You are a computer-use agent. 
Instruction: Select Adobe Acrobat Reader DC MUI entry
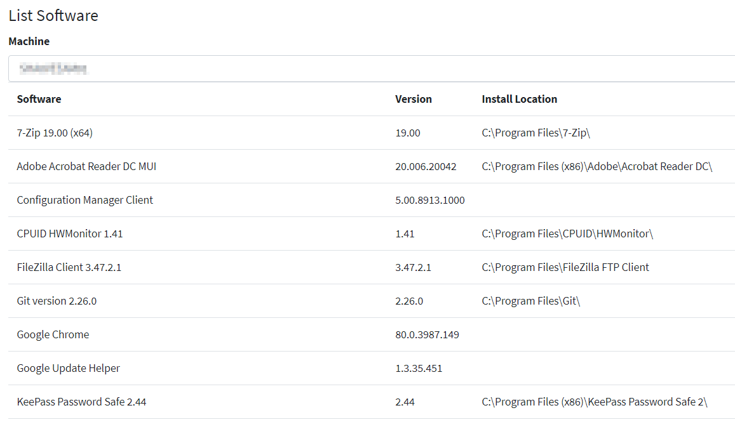[x=87, y=167]
